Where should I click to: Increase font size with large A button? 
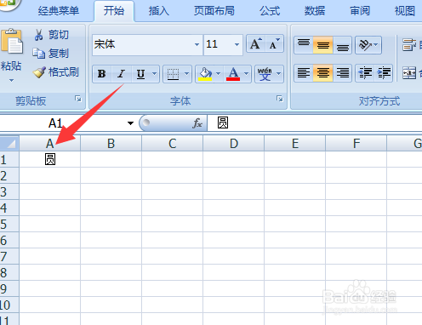pos(256,44)
